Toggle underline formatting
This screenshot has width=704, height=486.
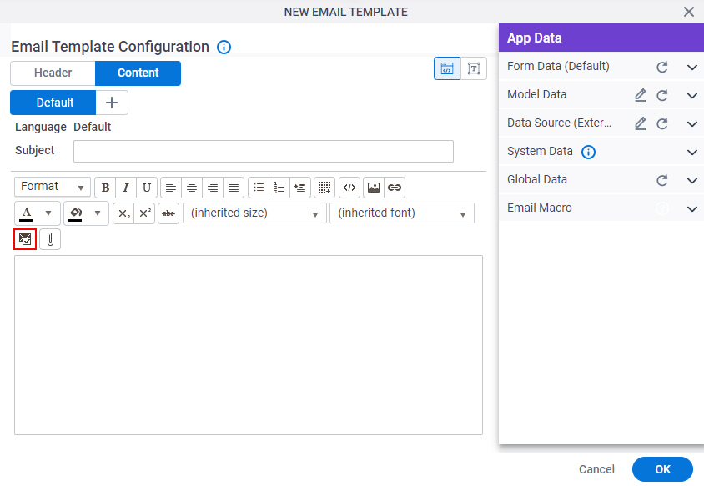(147, 188)
